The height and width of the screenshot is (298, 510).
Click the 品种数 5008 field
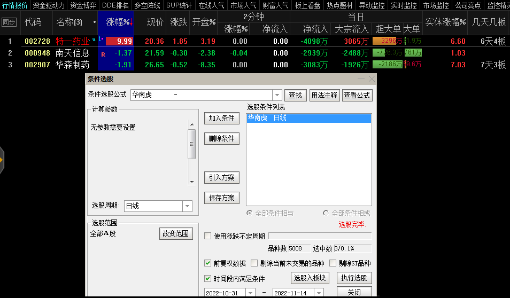coord(299,248)
